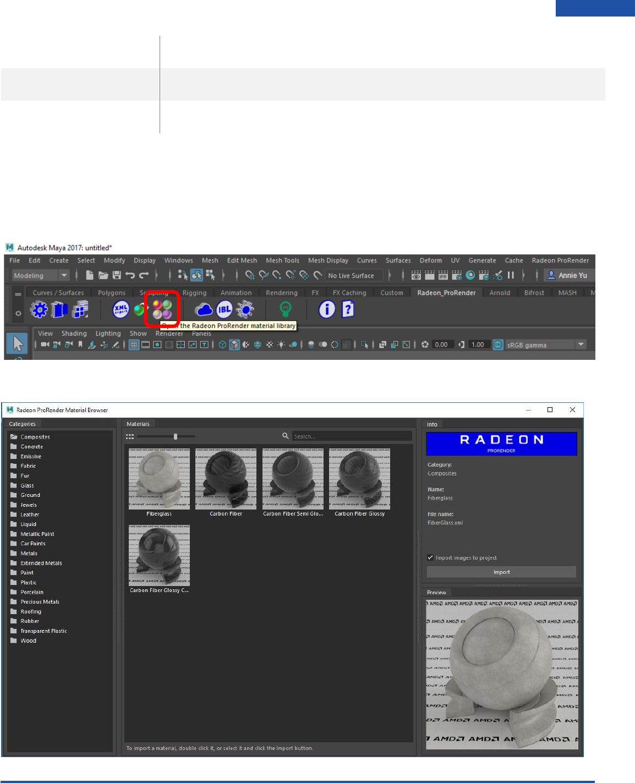Click the Open Scene folder icon
Screen dimensions: 635x783
click(103, 275)
